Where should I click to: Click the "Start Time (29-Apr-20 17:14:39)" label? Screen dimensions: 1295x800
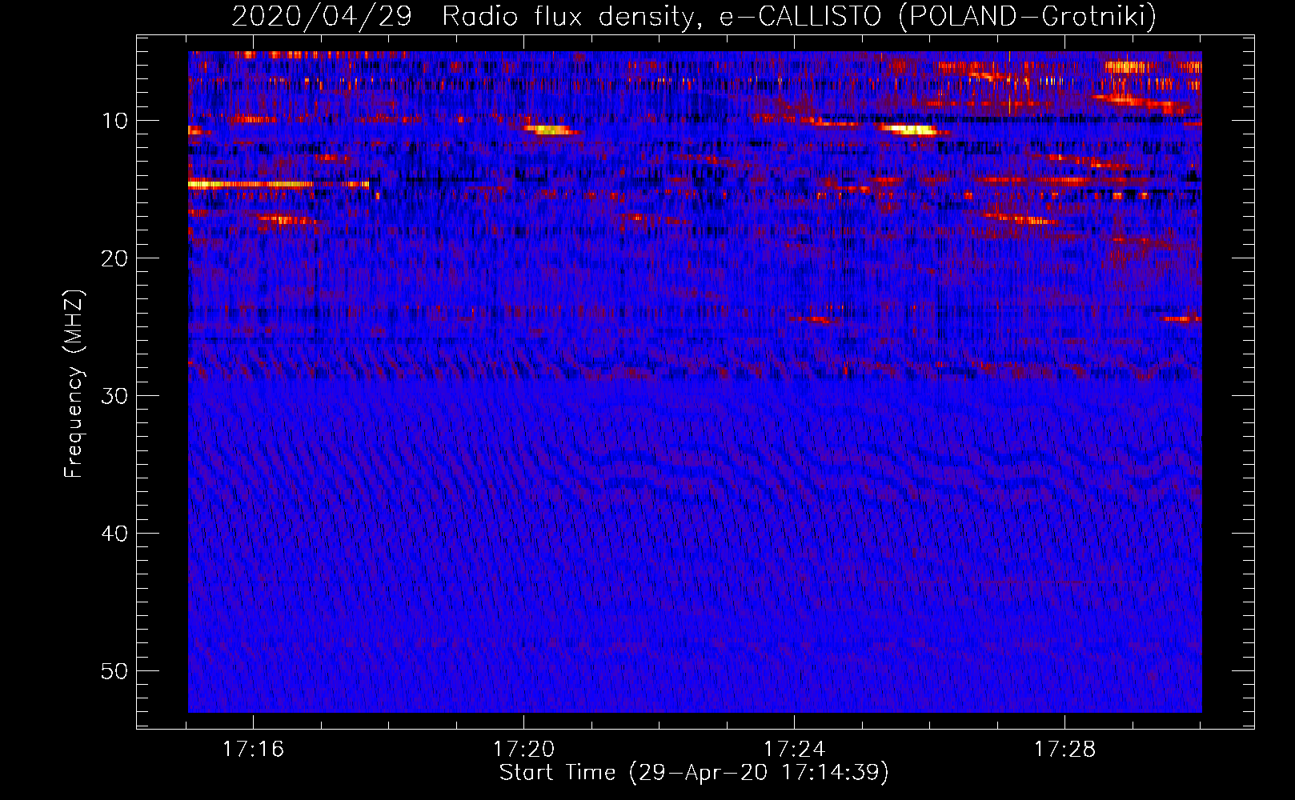(x=695, y=773)
